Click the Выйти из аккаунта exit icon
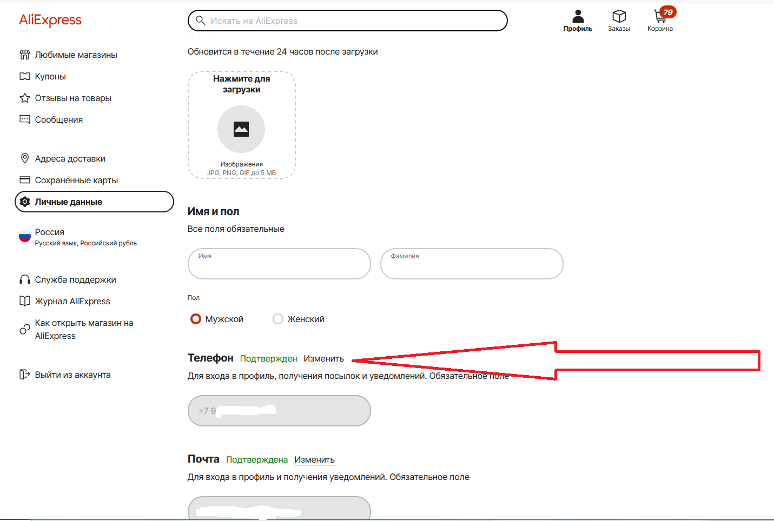This screenshot has width=774, height=521. pyautogui.click(x=25, y=375)
